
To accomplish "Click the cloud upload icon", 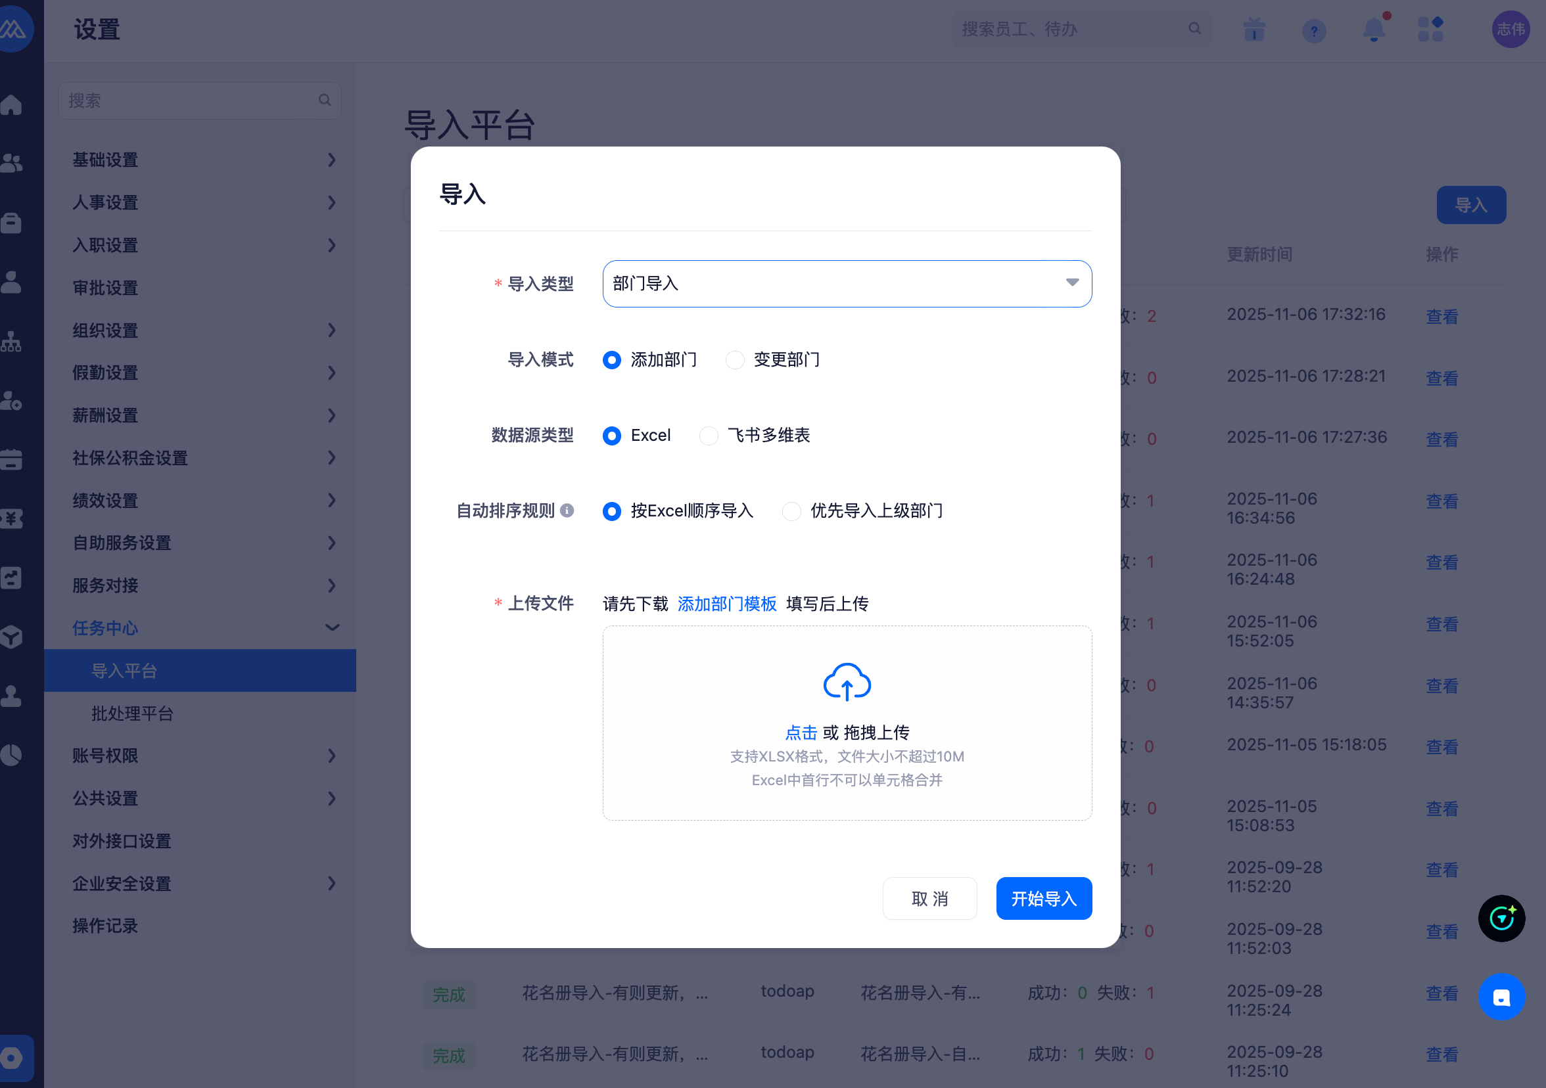I will click(x=847, y=681).
